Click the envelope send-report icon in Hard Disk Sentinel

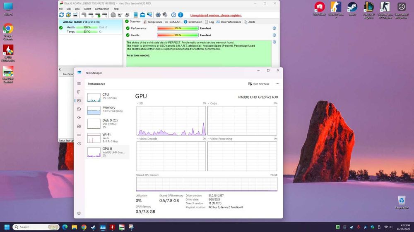pos(142,15)
